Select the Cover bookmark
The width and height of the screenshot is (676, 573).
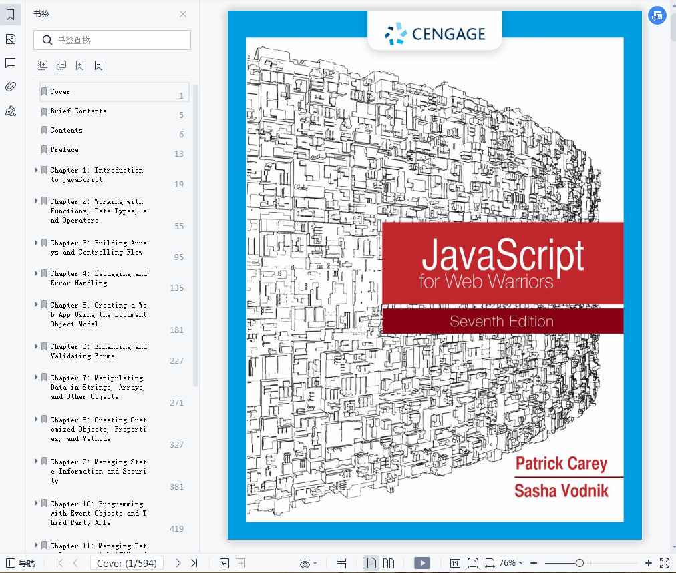pos(114,92)
